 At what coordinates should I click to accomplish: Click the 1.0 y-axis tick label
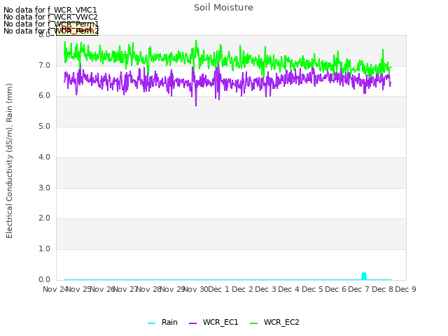[44, 249]
